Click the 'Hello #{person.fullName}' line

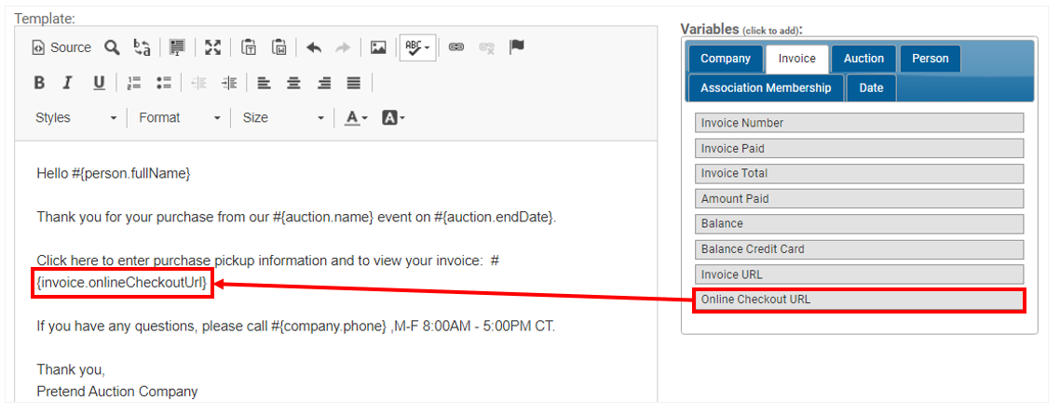(x=114, y=174)
